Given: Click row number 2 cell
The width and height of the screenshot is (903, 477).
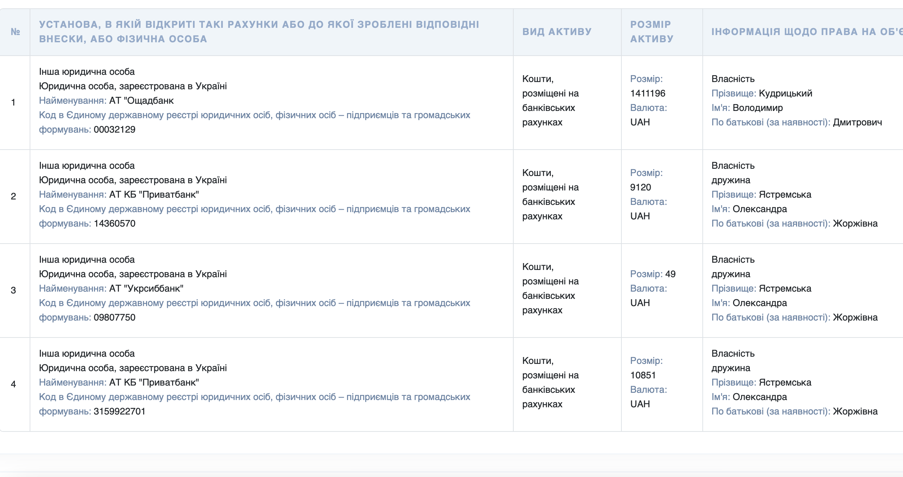Looking at the screenshot, I should (x=13, y=196).
